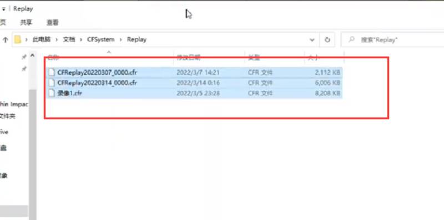Screen dimensions: 444x220
Task: Open quick access toolbar dropdown arrow
Action: point(4,9)
